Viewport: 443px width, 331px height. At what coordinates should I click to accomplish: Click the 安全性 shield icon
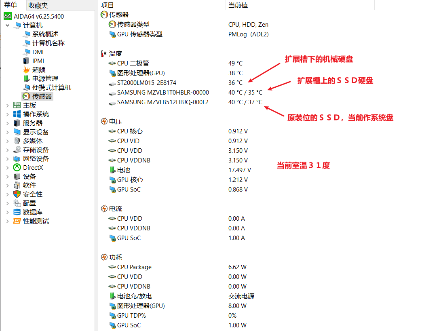[17, 194]
